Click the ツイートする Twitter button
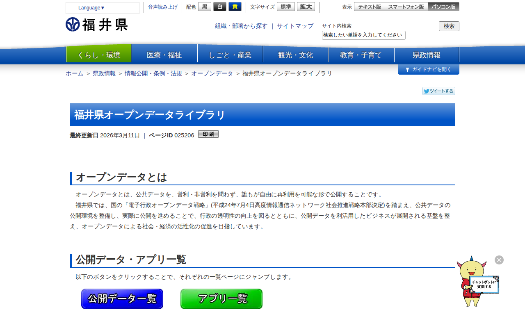Image resolution: width=525 pixels, height=328 pixels. click(439, 91)
